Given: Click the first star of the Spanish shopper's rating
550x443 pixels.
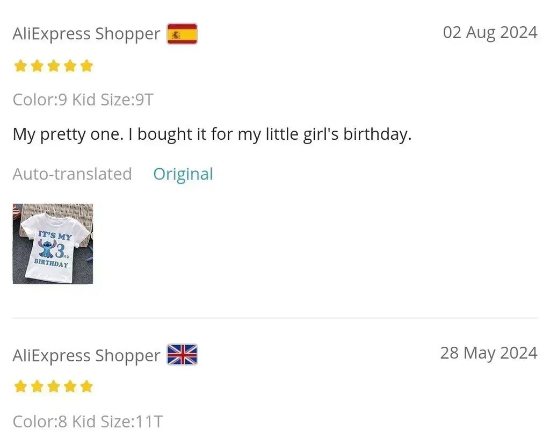Looking at the screenshot, I should 20,66.
